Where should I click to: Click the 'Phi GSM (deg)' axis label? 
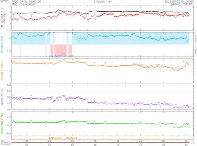point(2,44)
